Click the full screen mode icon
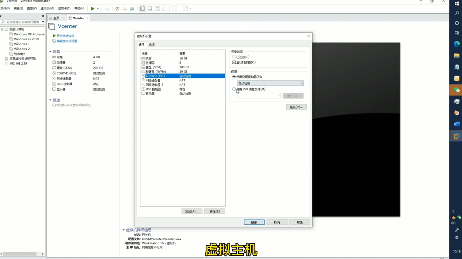Screen dimensions: 462x259 (x=157, y=9)
